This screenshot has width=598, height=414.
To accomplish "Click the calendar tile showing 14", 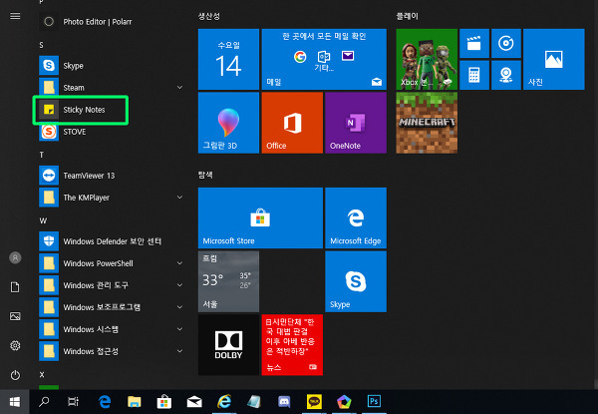I will click(228, 59).
